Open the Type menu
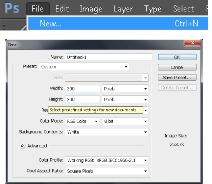 click(x=152, y=9)
